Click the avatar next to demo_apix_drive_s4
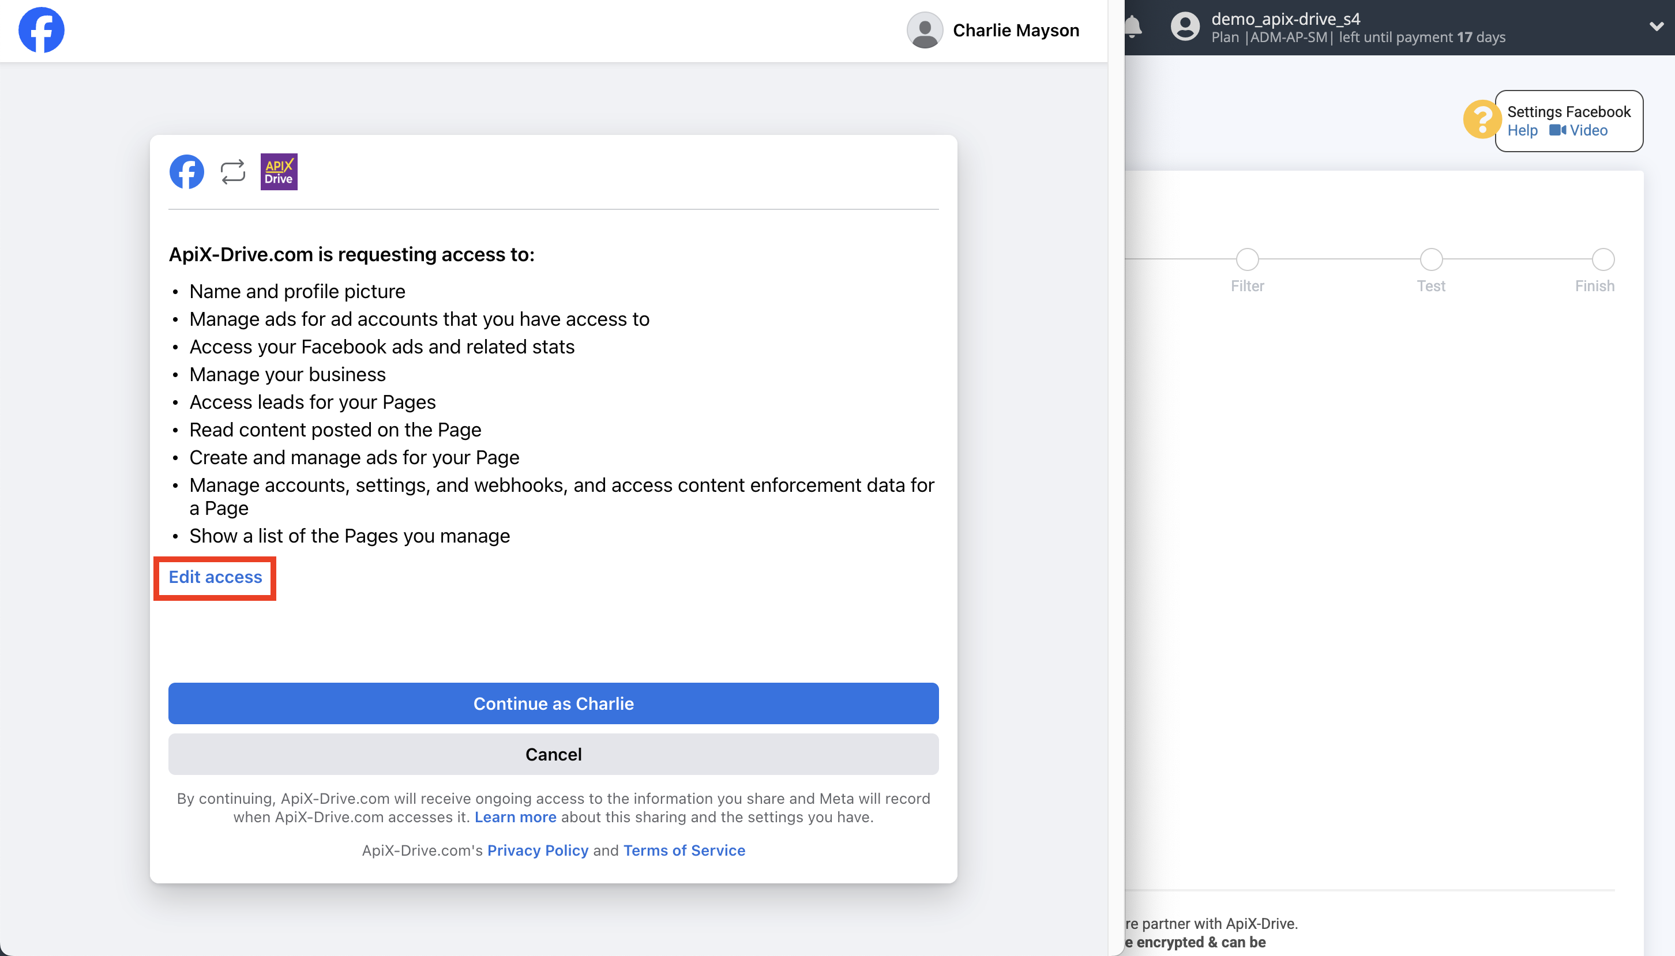Viewport: 1675px width, 956px height. (1185, 27)
